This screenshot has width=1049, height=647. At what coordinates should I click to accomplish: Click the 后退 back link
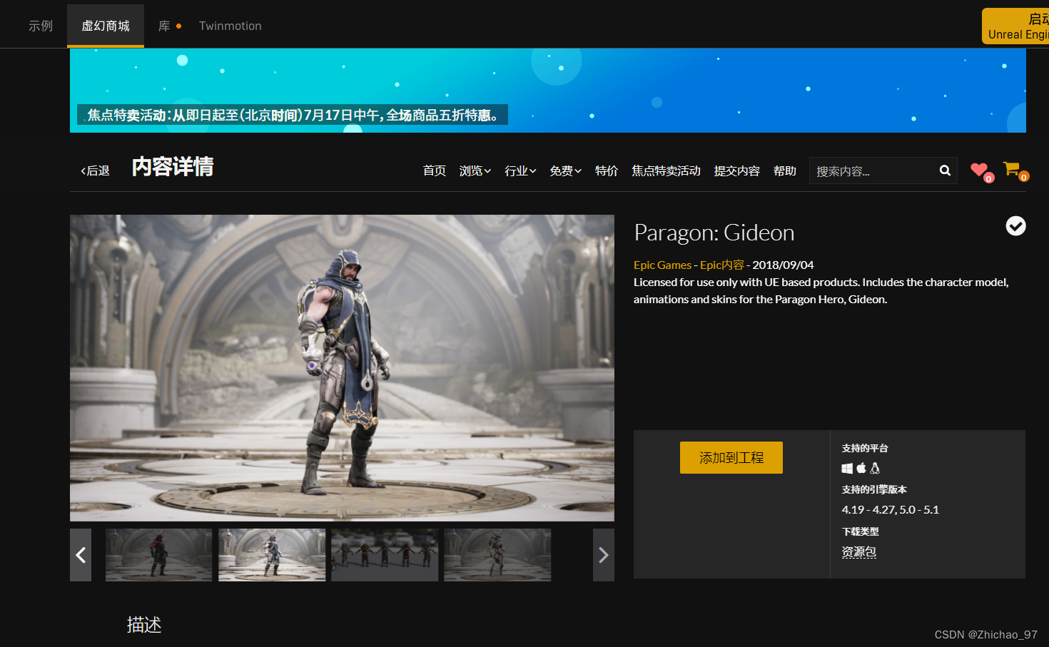tap(95, 171)
